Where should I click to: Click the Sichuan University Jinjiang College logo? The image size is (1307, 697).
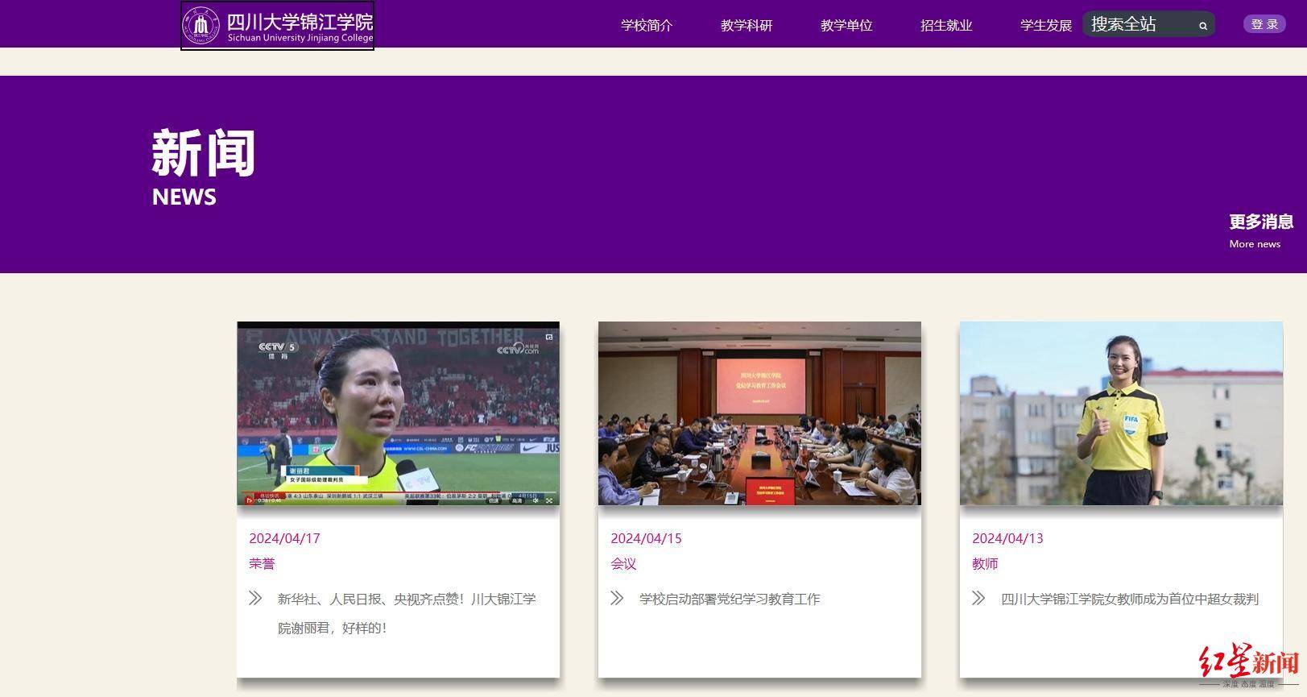[277, 25]
